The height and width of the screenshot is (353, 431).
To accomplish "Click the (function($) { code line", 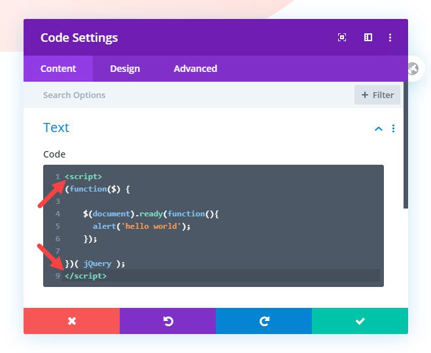I will point(97,189).
